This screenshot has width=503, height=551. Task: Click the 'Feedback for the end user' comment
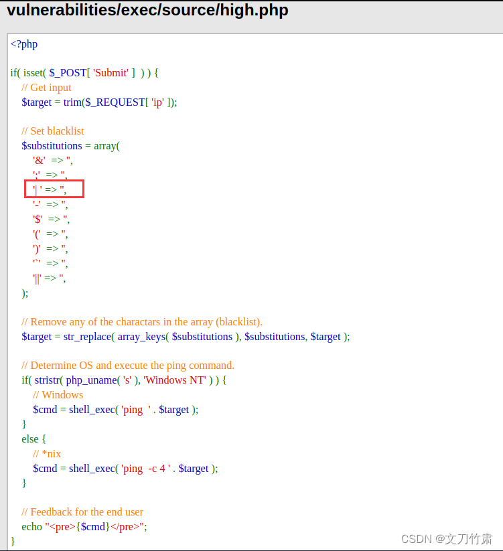[82, 512]
